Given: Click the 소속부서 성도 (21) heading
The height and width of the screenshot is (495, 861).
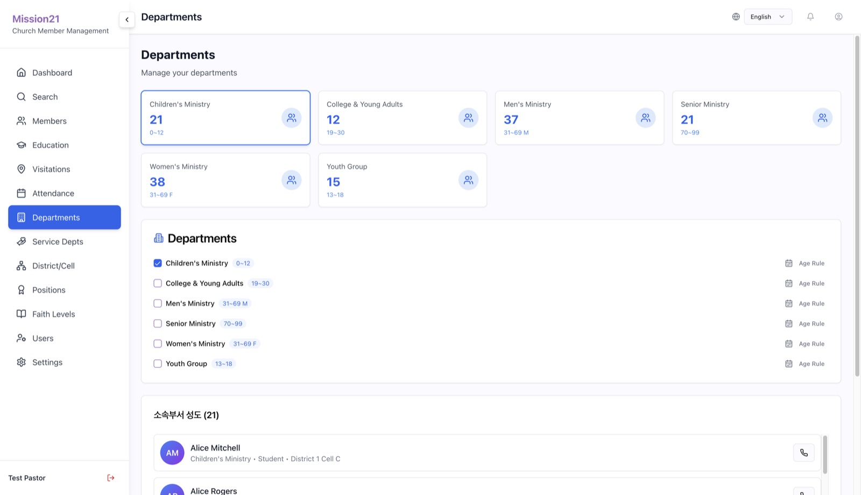Looking at the screenshot, I should coord(186,415).
